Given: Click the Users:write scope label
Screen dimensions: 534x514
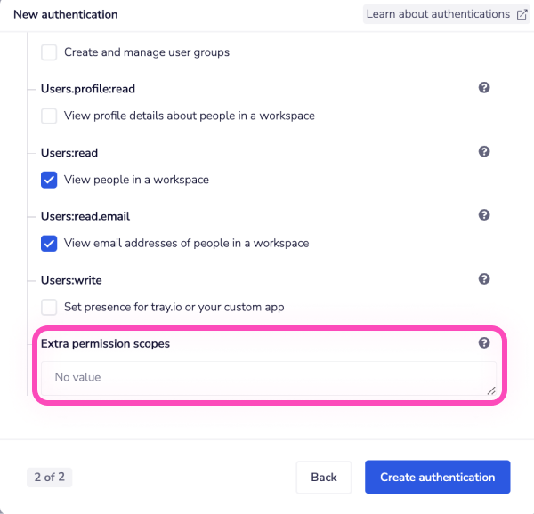Looking at the screenshot, I should [71, 280].
